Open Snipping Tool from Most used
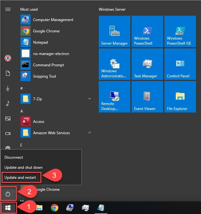 click(44, 76)
